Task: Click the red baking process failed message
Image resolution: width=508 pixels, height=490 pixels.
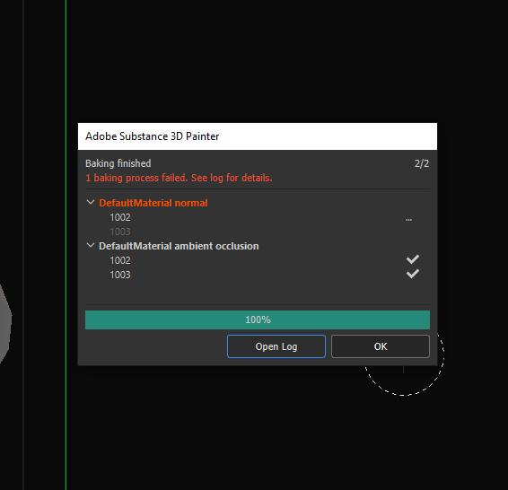Action: click(x=179, y=178)
